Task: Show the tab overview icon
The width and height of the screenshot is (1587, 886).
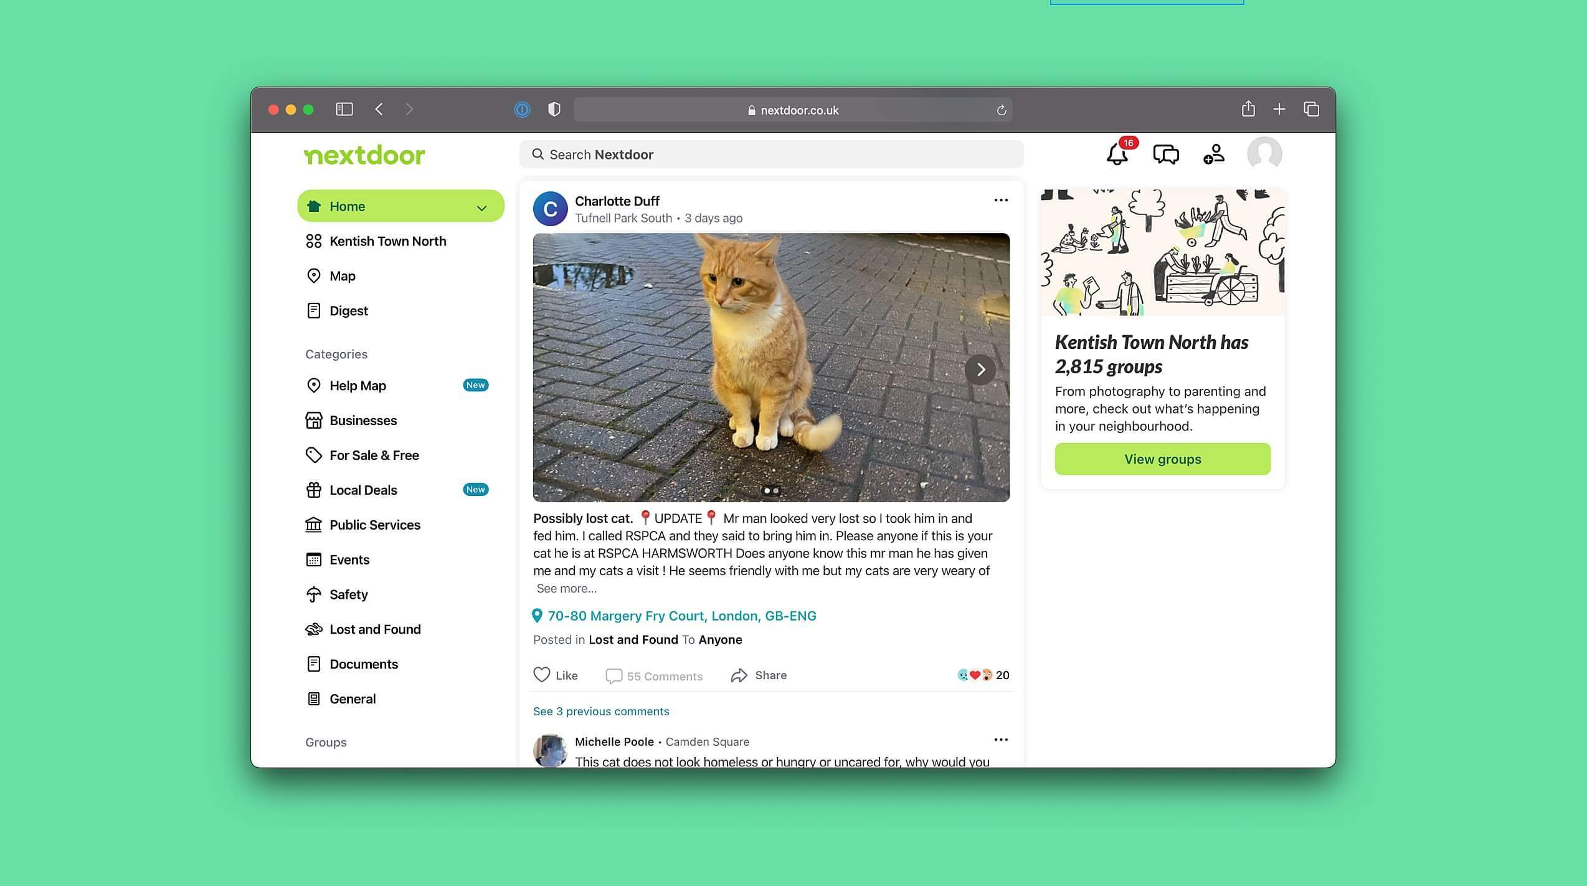Action: (1312, 109)
